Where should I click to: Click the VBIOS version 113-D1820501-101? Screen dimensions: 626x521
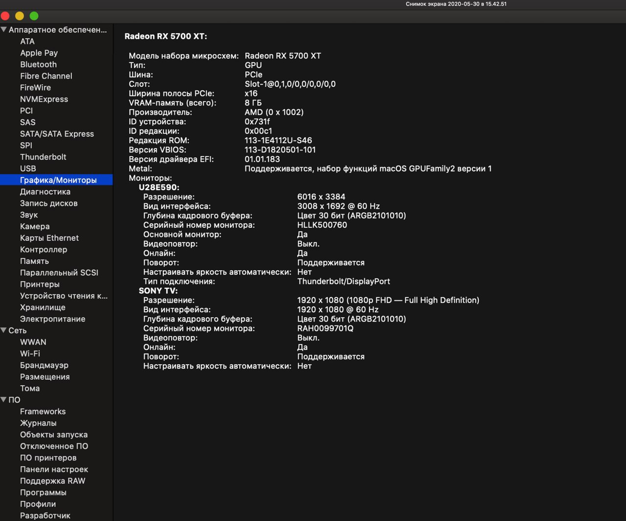pos(280,150)
